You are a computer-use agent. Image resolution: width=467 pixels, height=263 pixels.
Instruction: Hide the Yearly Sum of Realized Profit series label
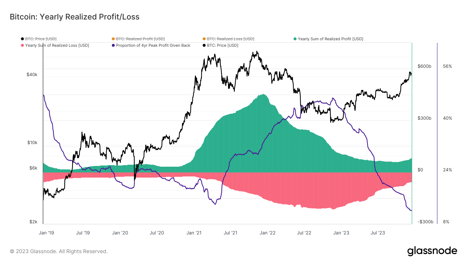click(330, 39)
